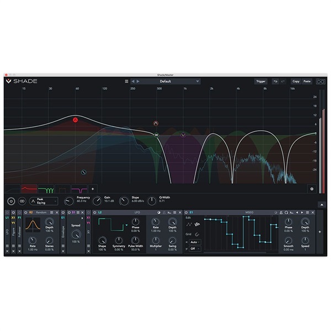The width and height of the screenshot is (331, 331).
Task: Toggle power of the F1 Follower modulator
Action: tap(19, 212)
